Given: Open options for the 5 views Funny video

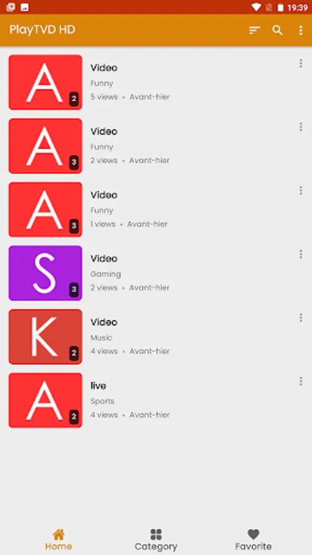Looking at the screenshot, I should coord(301,64).
